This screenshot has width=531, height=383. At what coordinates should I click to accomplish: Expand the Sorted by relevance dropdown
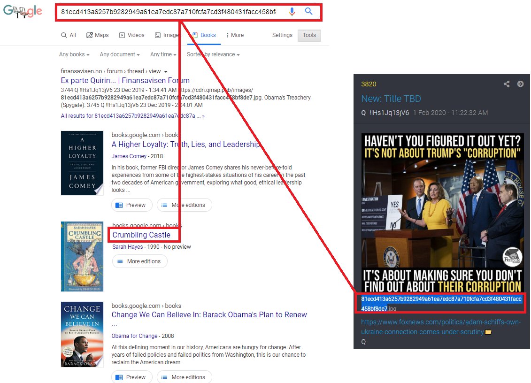(213, 54)
